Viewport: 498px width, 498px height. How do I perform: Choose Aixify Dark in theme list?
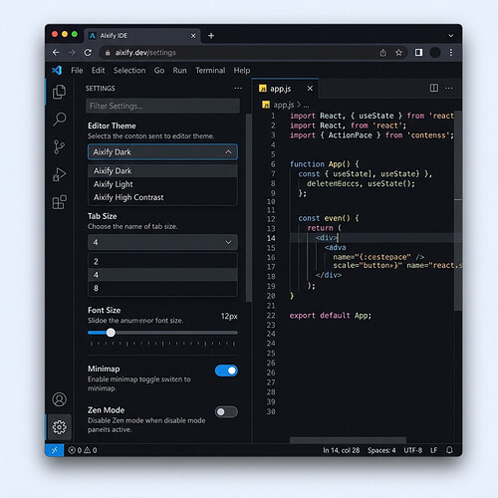(x=162, y=170)
